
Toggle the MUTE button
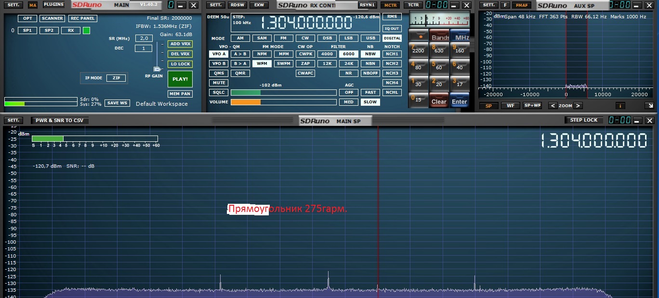click(x=219, y=83)
